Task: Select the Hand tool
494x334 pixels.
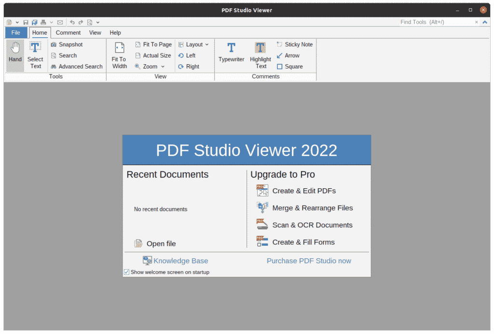Action: tap(15, 56)
